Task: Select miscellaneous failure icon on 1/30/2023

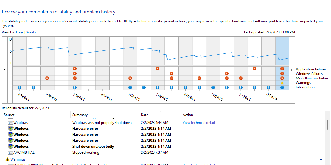Action: [x=241, y=78]
